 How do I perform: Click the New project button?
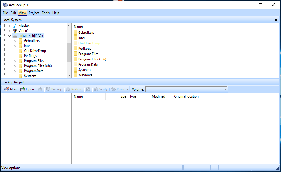11,89
